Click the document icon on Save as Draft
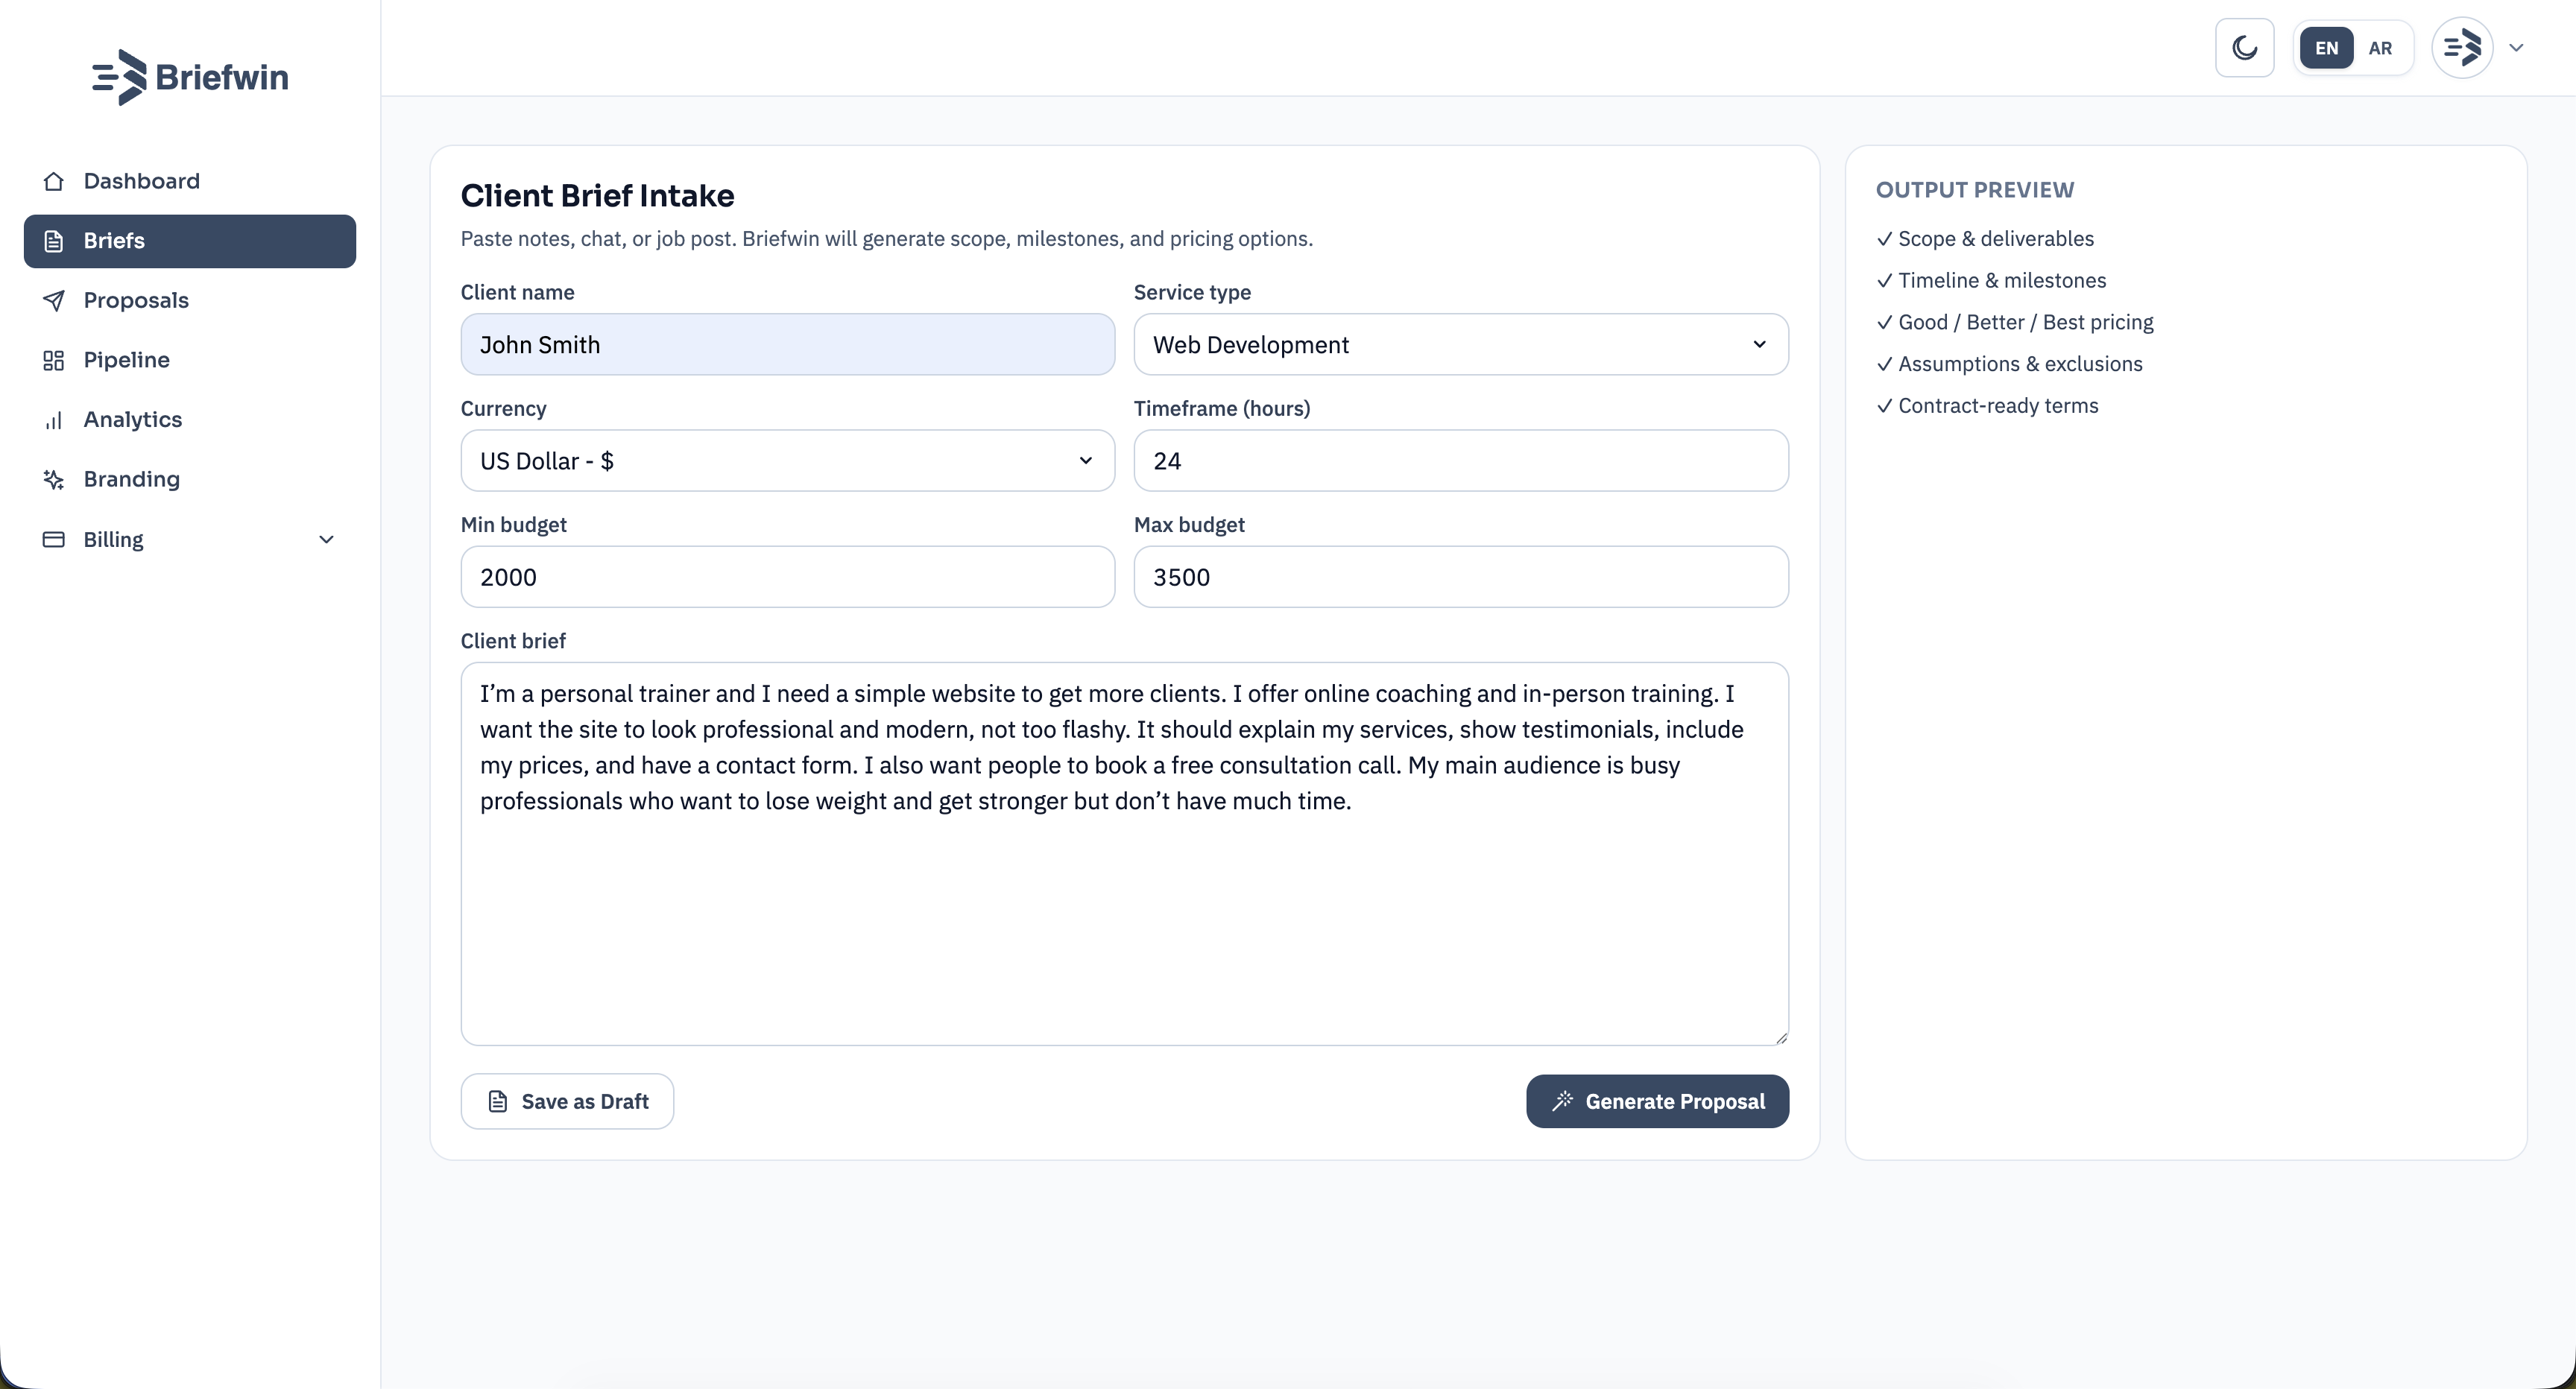This screenshot has width=2576, height=1389. [497, 1101]
